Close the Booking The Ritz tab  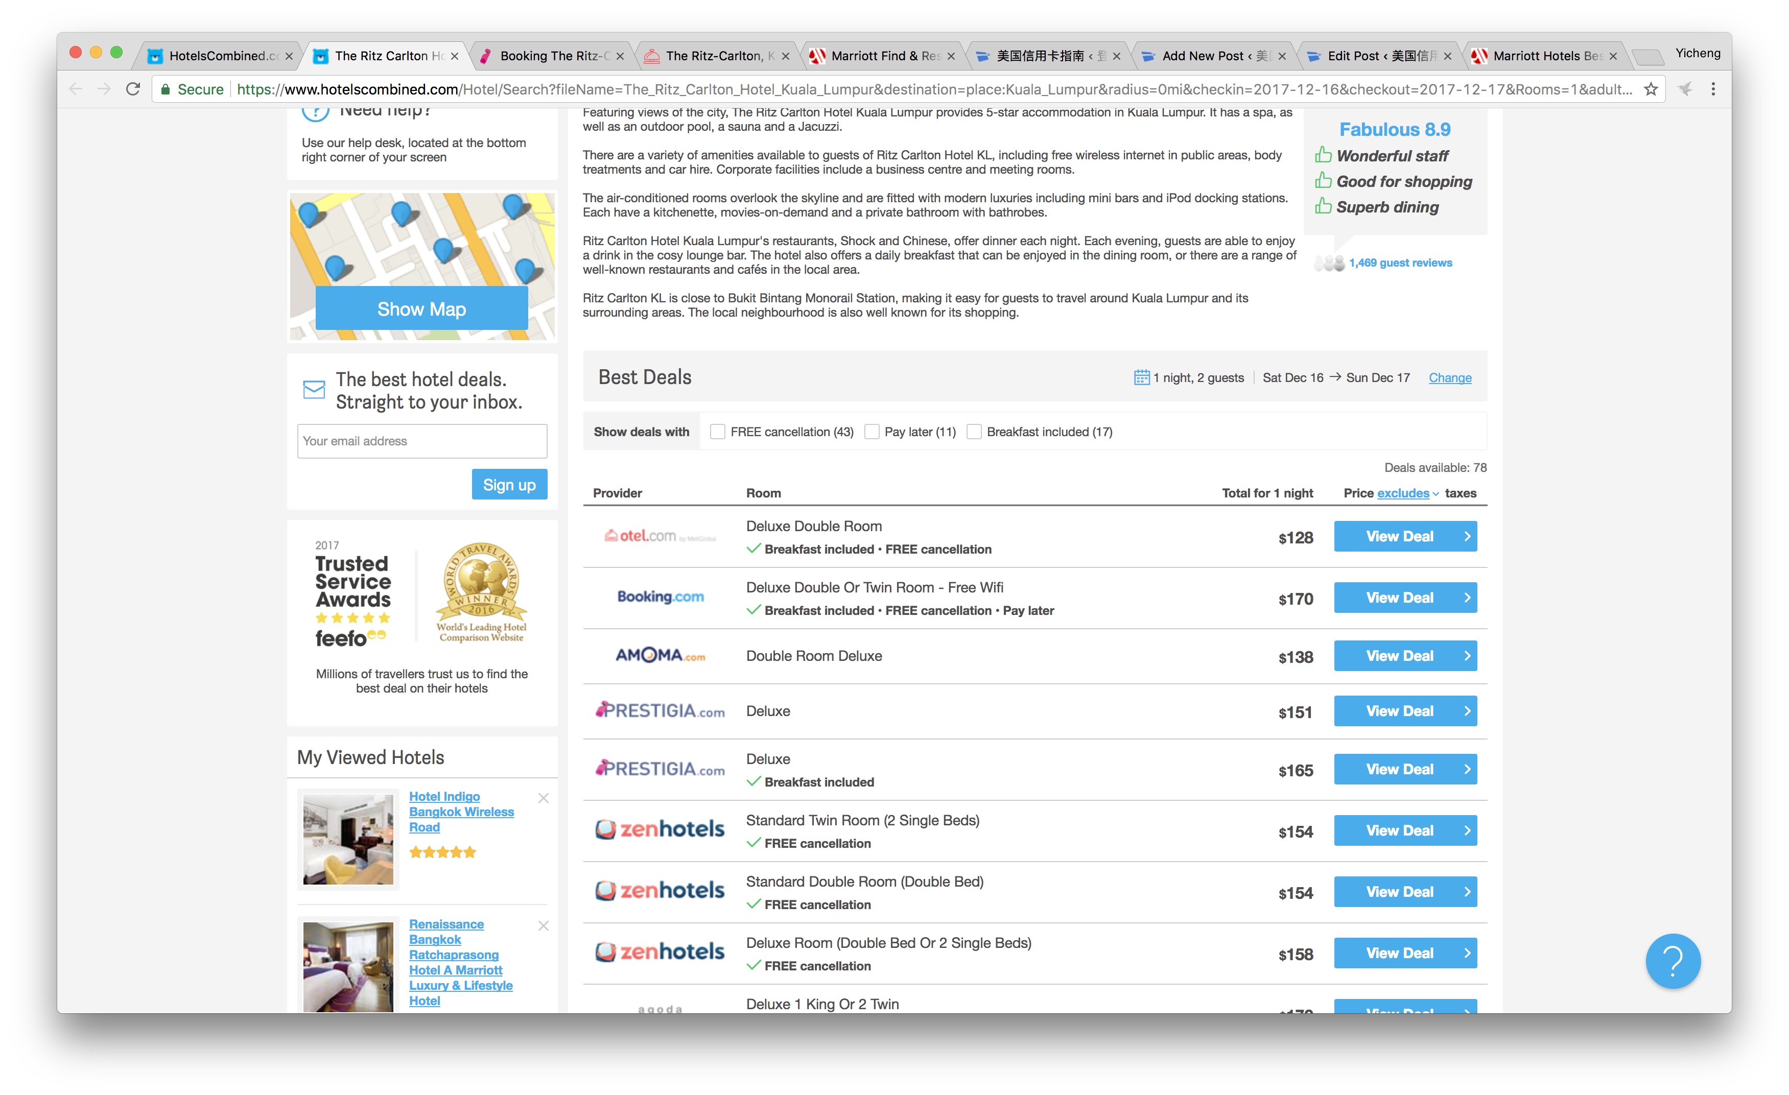[620, 56]
